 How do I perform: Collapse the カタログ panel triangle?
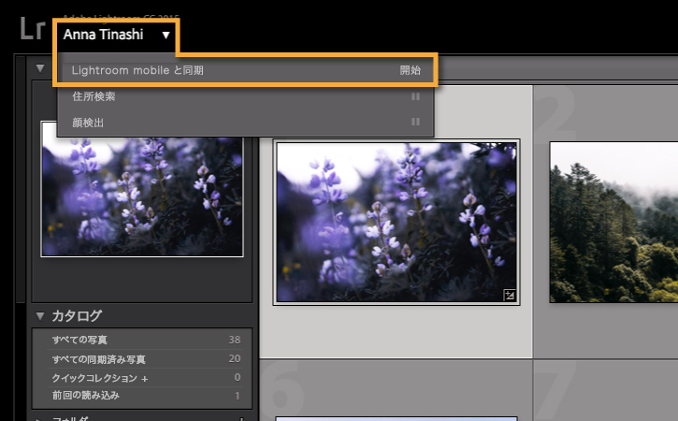tap(40, 316)
